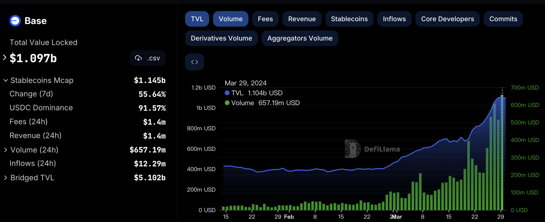Expand the Volume (24h) row chevron
This screenshot has width=545, height=222.
click(6, 150)
